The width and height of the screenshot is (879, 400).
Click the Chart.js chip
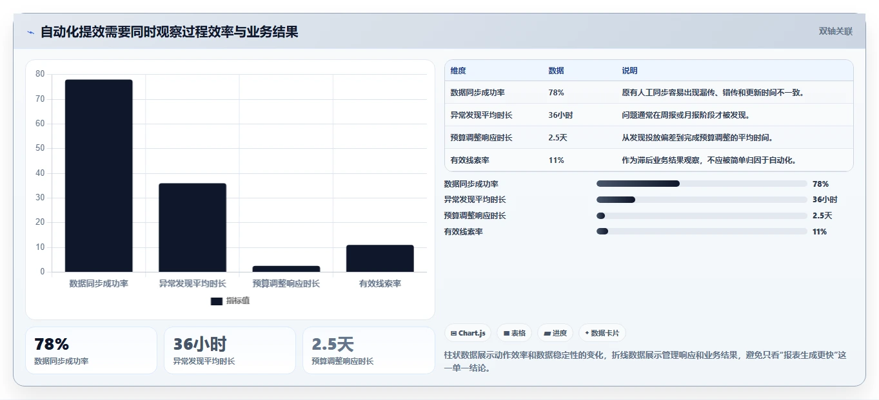coord(468,333)
